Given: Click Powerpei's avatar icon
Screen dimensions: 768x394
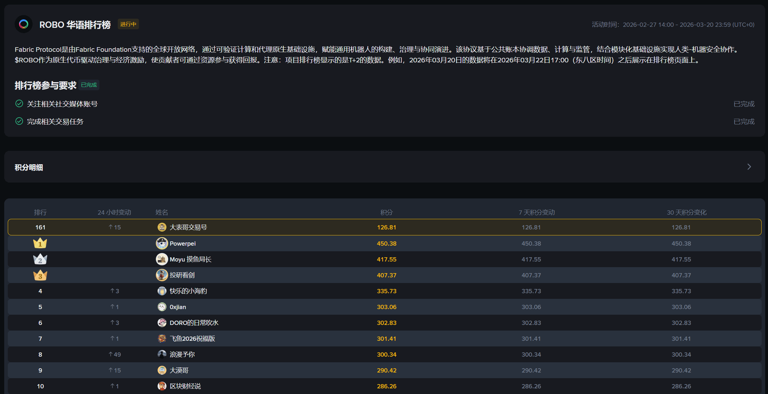Looking at the screenshot, I should pos(162,244).
